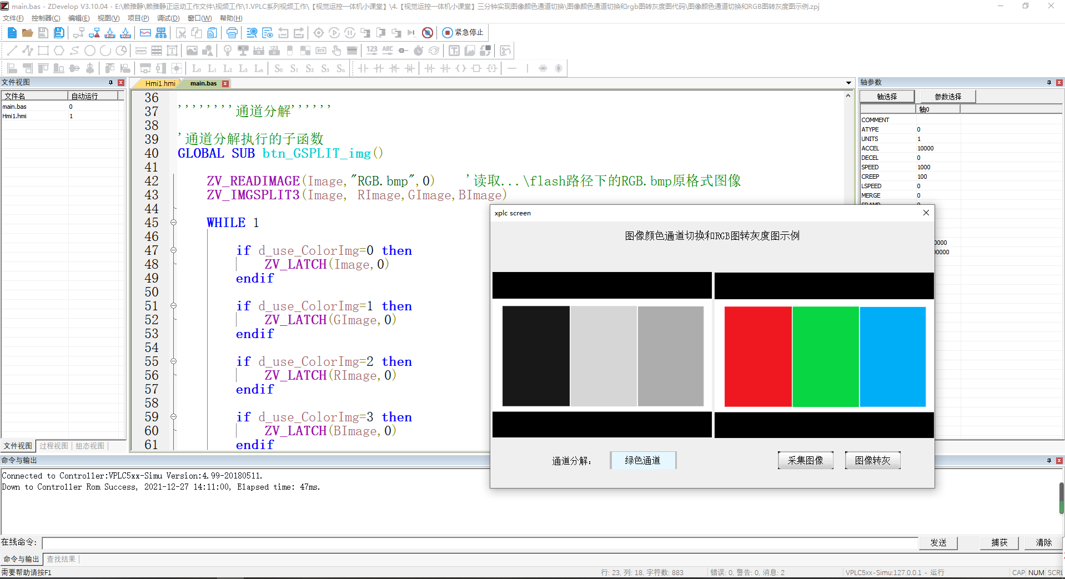Click the 紧急停止 emergency stop toolbar button
Screen dimensions: 1065x579
pos(463,33)
